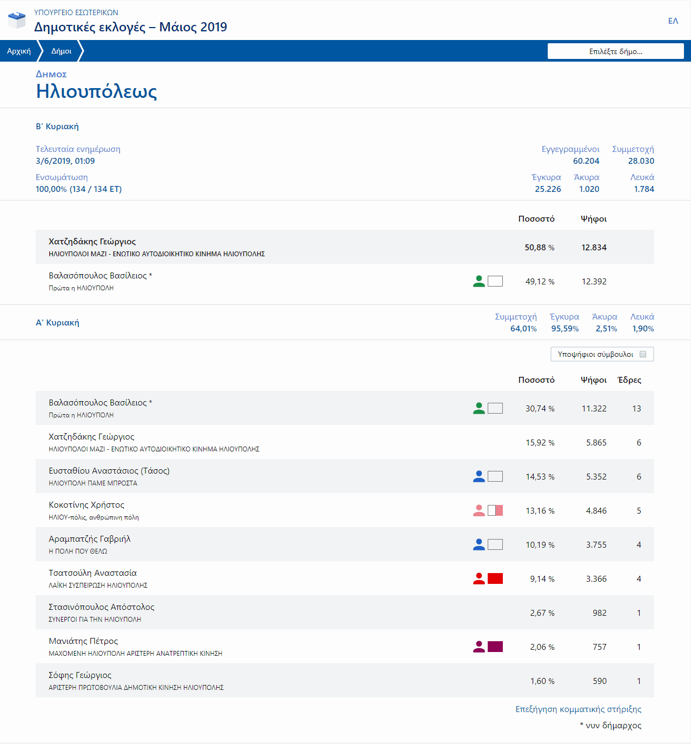Click red person icon beside Τσατσούλη Αναστασία
Viewport: 691px width, 745px height.
479,578
